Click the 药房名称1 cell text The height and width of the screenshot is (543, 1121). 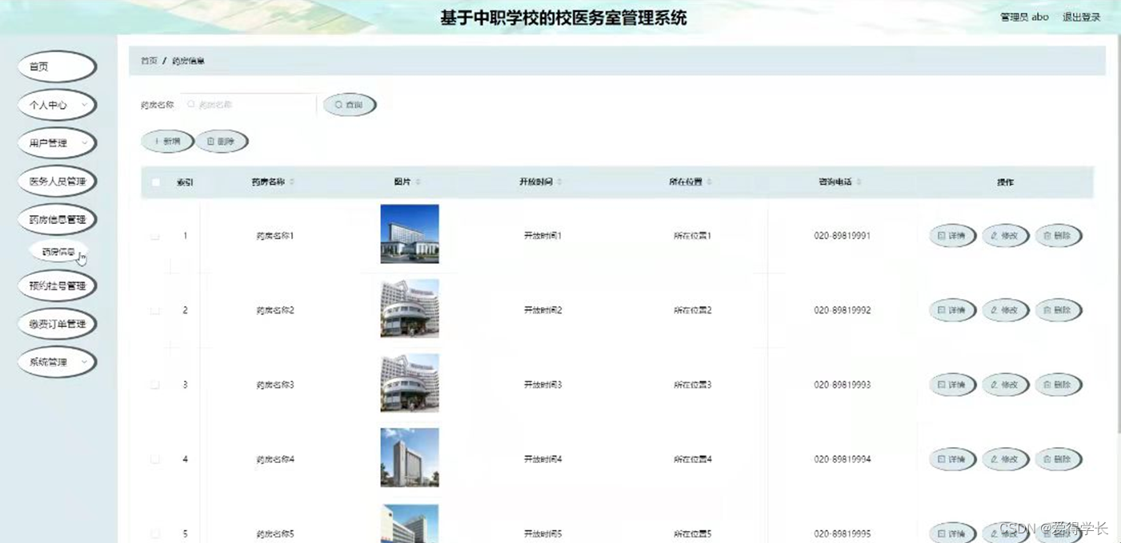click(275, 236)
